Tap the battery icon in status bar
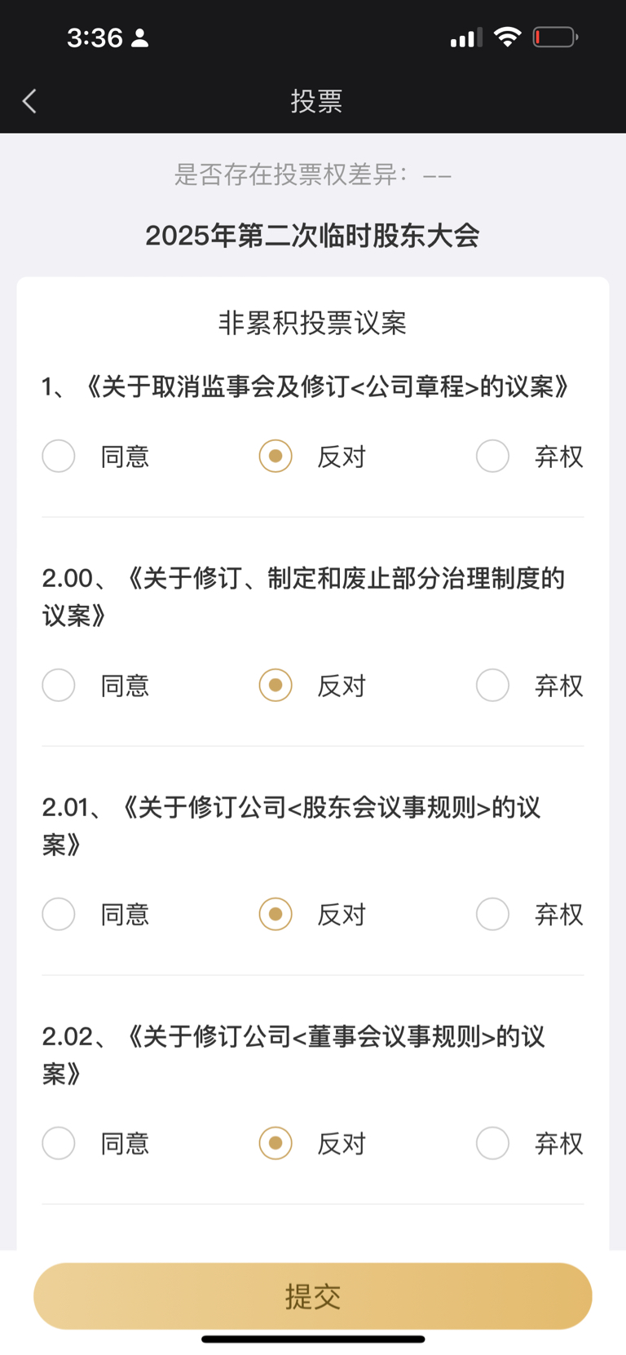626x1355 pixels. coord(555,38)
